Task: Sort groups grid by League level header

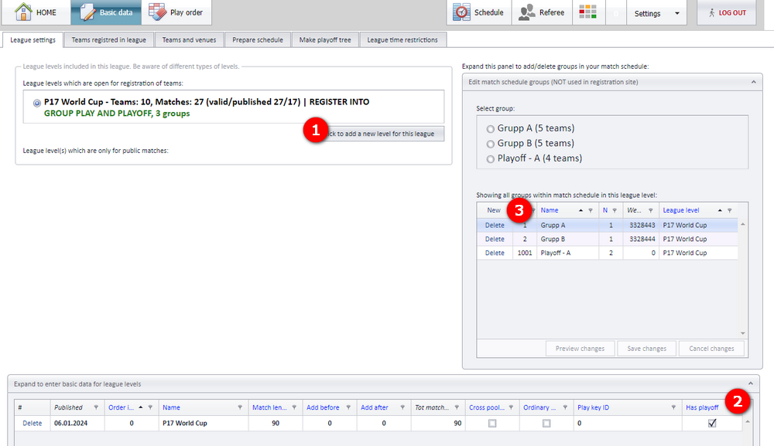Action: pyautogui.click(x=680, y=210)
